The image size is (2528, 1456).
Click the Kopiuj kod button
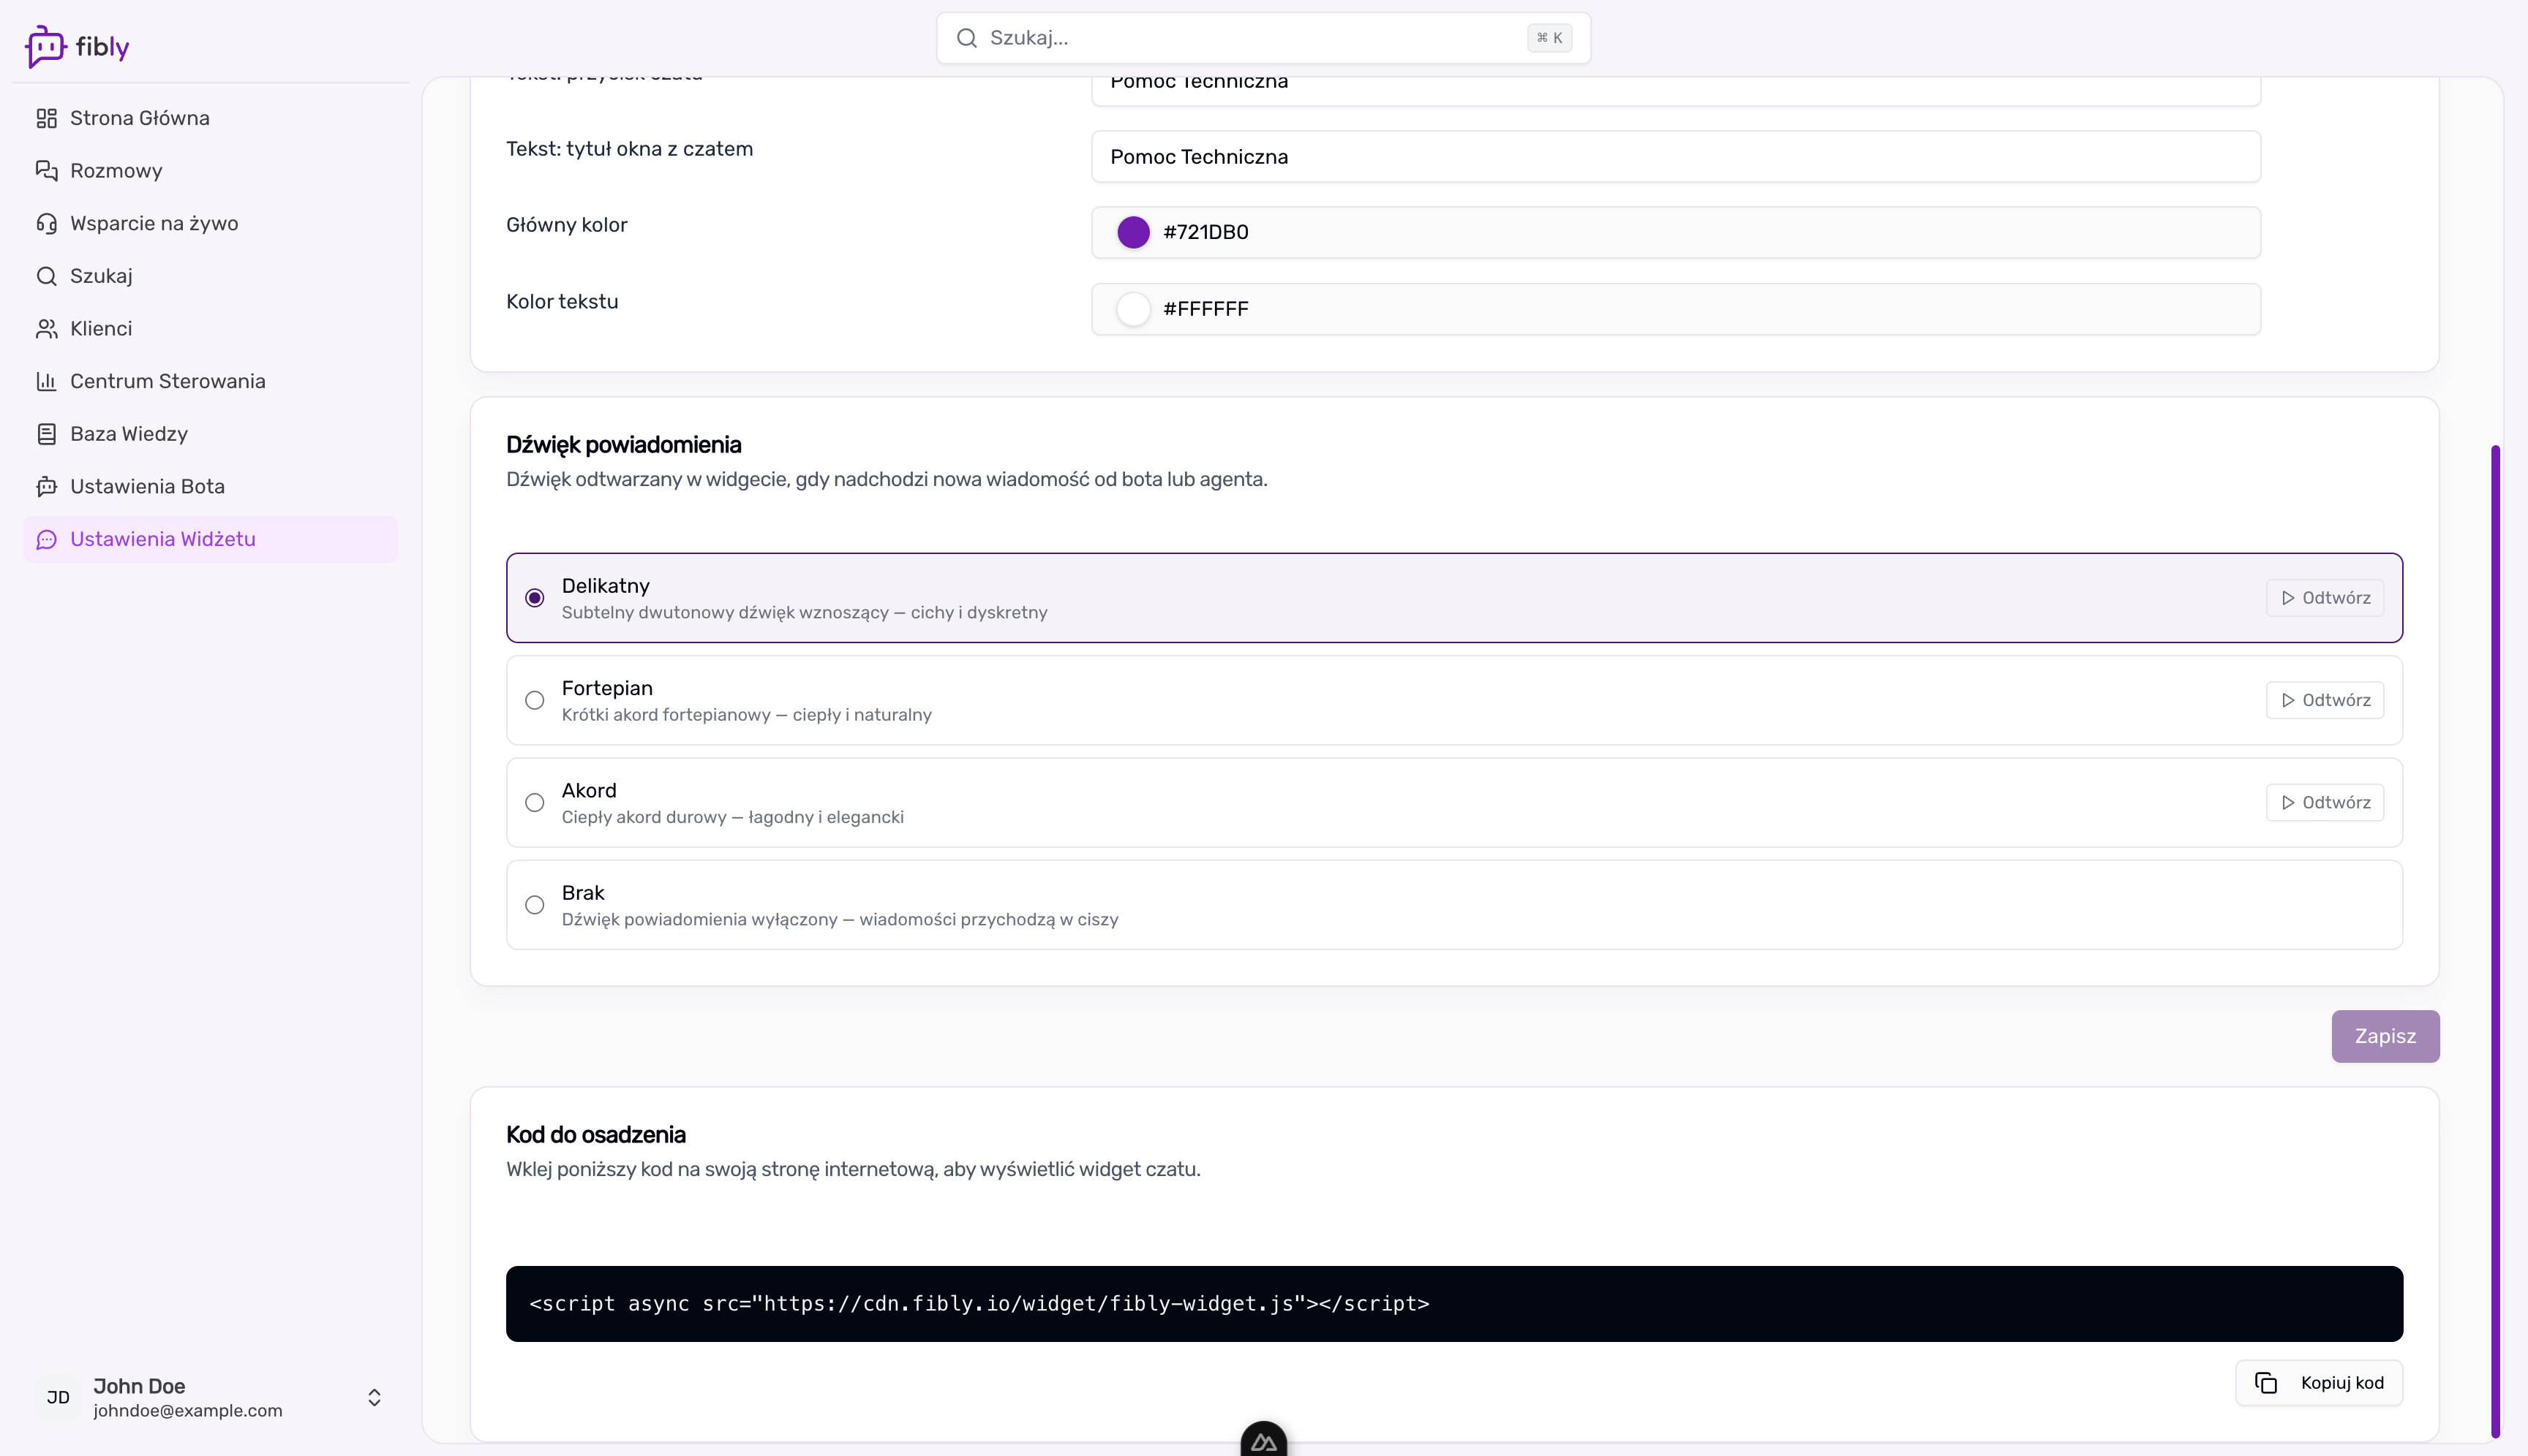2319,1383
